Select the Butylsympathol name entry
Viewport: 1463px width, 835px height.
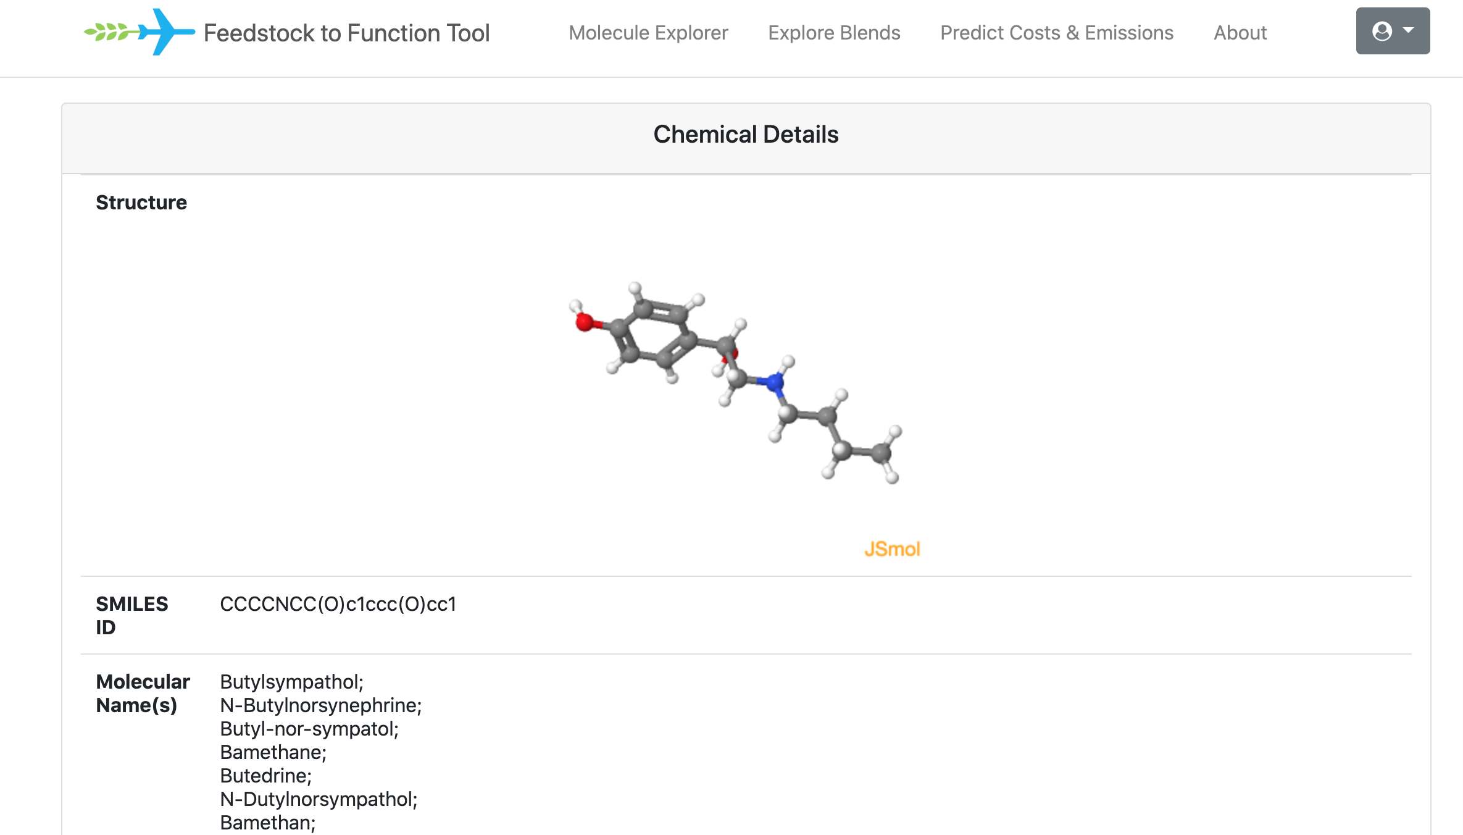291,682
